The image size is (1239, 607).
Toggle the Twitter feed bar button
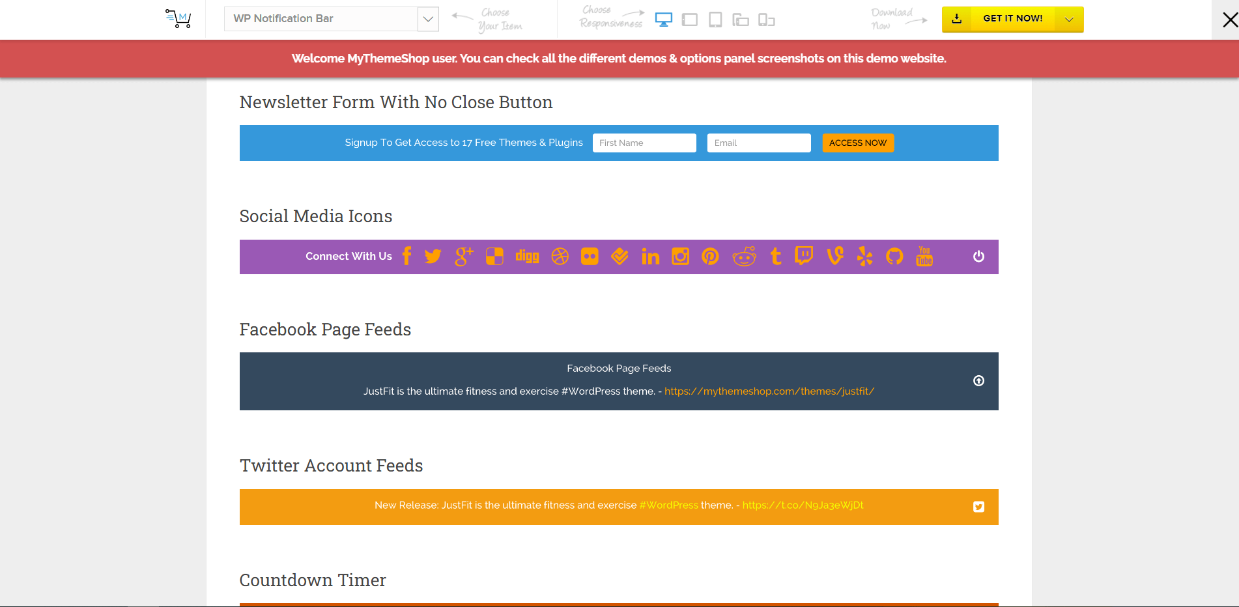coord(978,507)
